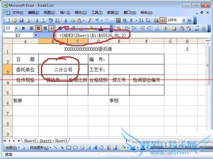Print the current sheet
Image resolution: width=213 pixels, height=159 pixels.
(x=36, y=20)
